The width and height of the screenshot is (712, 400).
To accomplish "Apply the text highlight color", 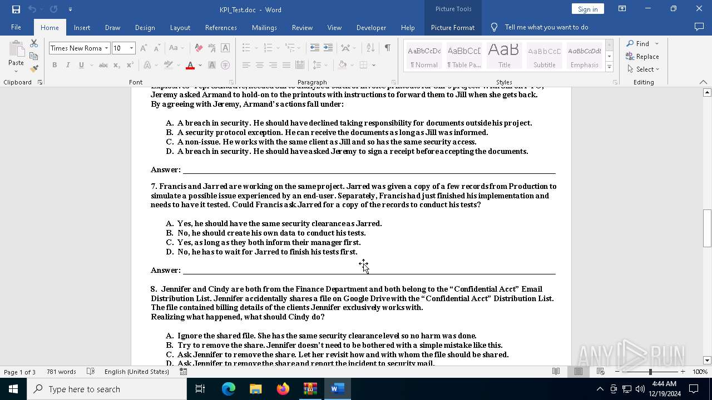I will click(169, 65).
